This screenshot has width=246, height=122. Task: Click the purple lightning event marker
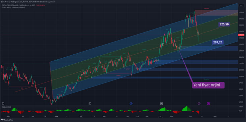point(199,104)
